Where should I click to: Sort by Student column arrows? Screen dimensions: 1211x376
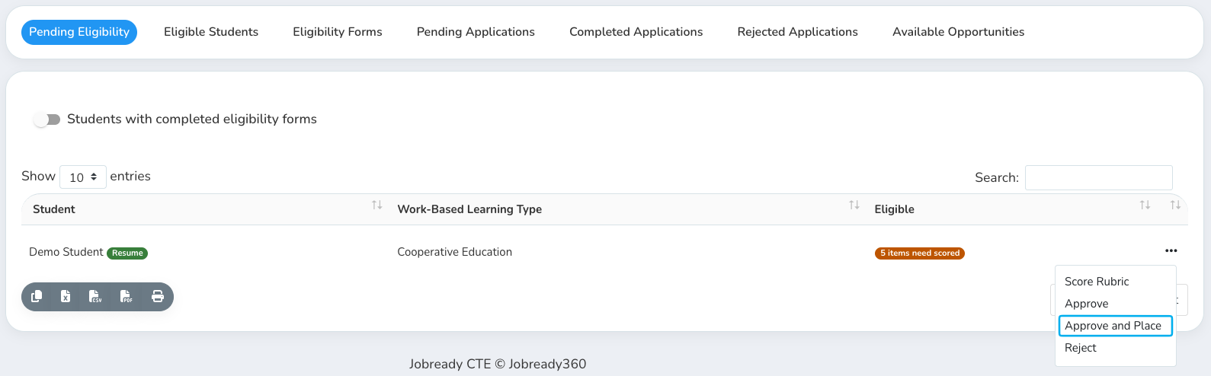pos(376,206)
